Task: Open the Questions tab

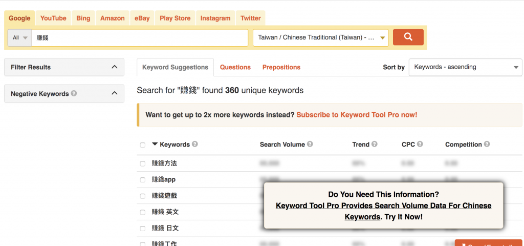Action: (235, 67)
